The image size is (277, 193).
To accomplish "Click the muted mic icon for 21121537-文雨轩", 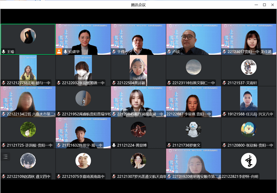I will 225,83.
